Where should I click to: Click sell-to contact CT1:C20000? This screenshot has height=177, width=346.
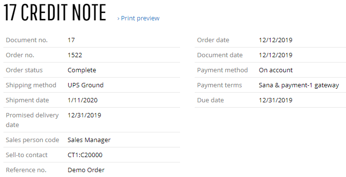point(85,155)
